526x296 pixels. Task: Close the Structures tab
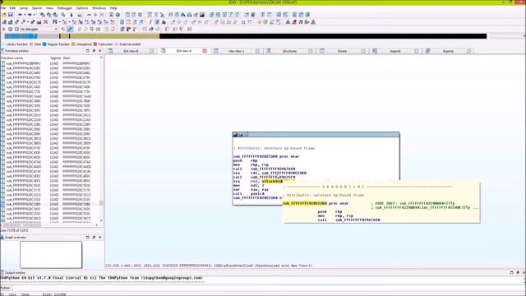[311, 51]
